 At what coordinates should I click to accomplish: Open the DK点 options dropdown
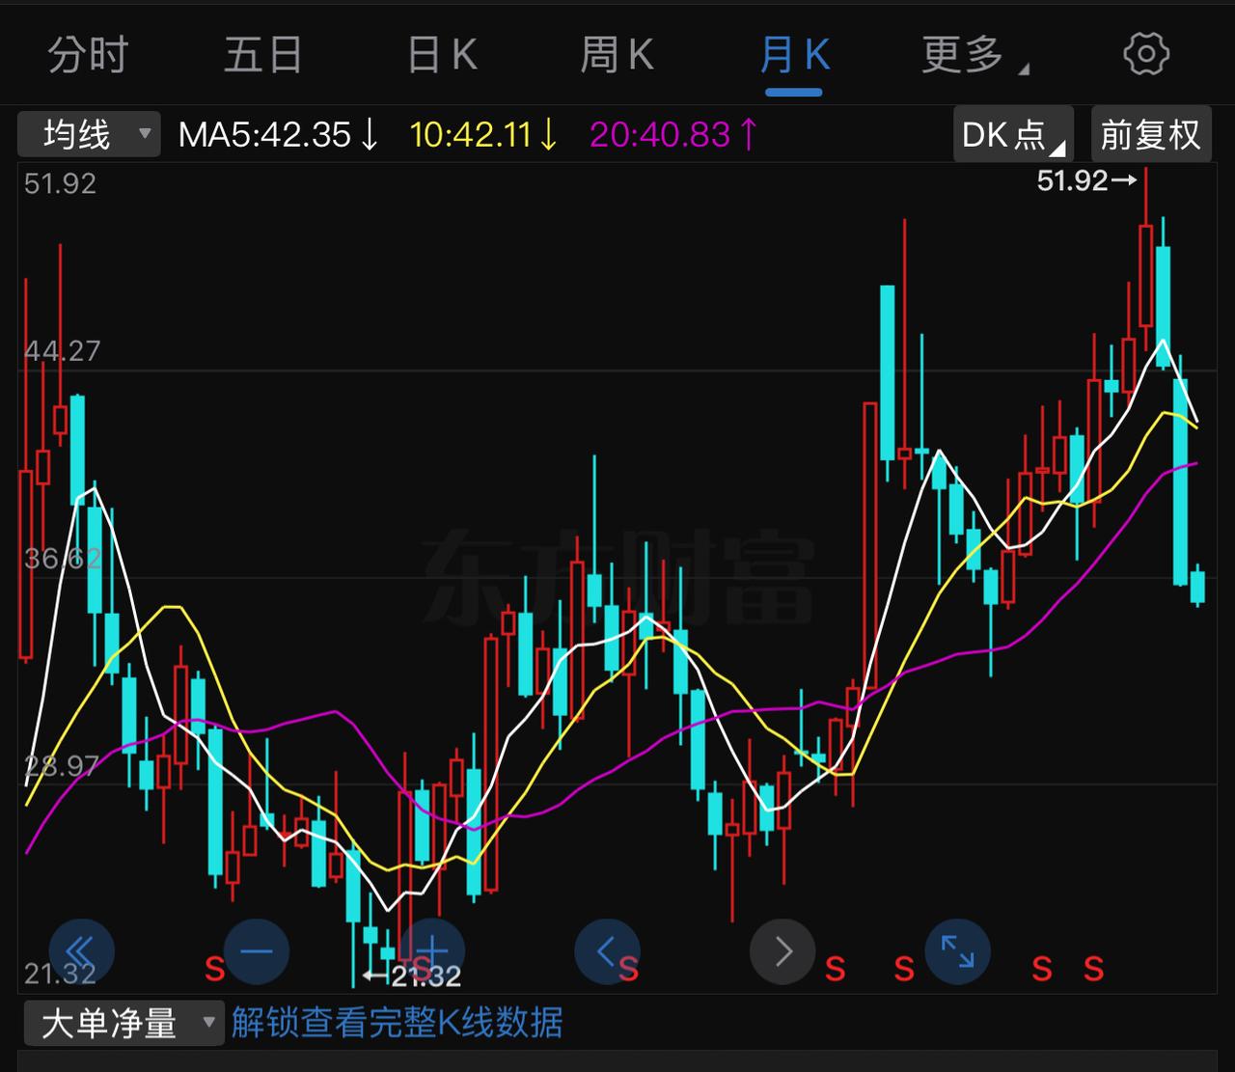point(1013,134)
